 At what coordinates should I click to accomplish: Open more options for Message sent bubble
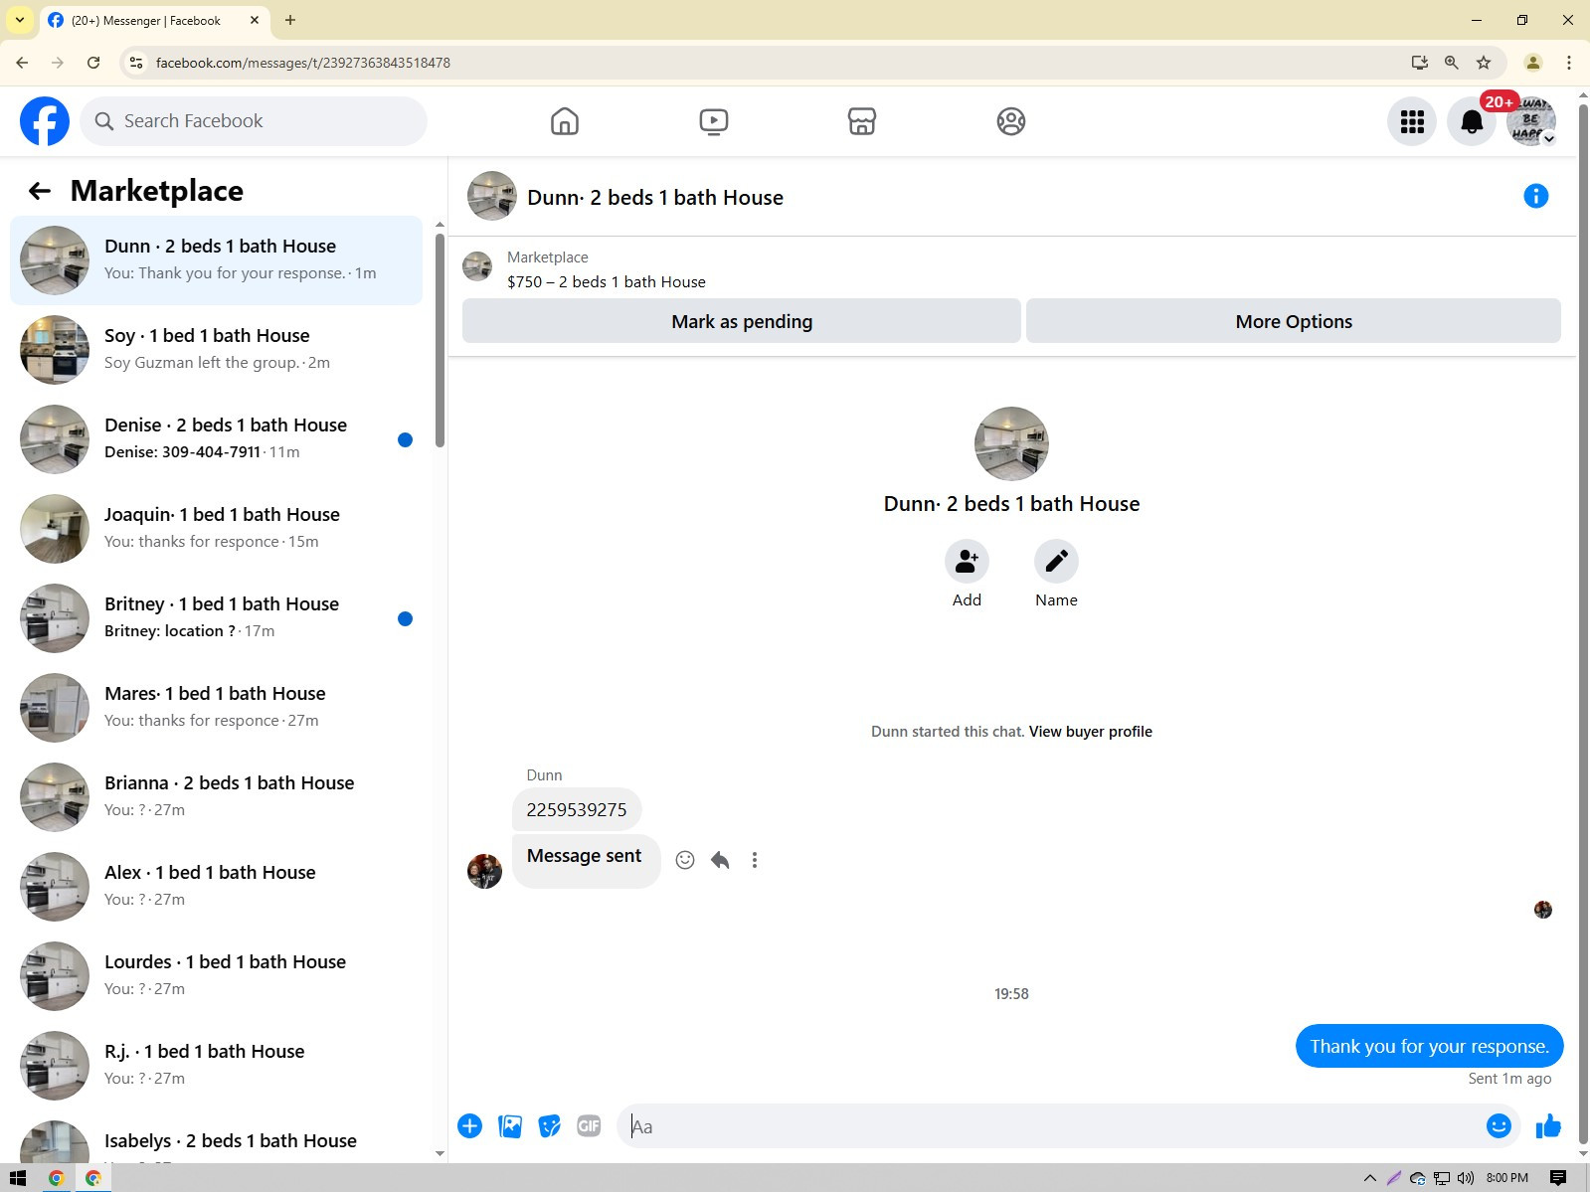tap(755, 860)
